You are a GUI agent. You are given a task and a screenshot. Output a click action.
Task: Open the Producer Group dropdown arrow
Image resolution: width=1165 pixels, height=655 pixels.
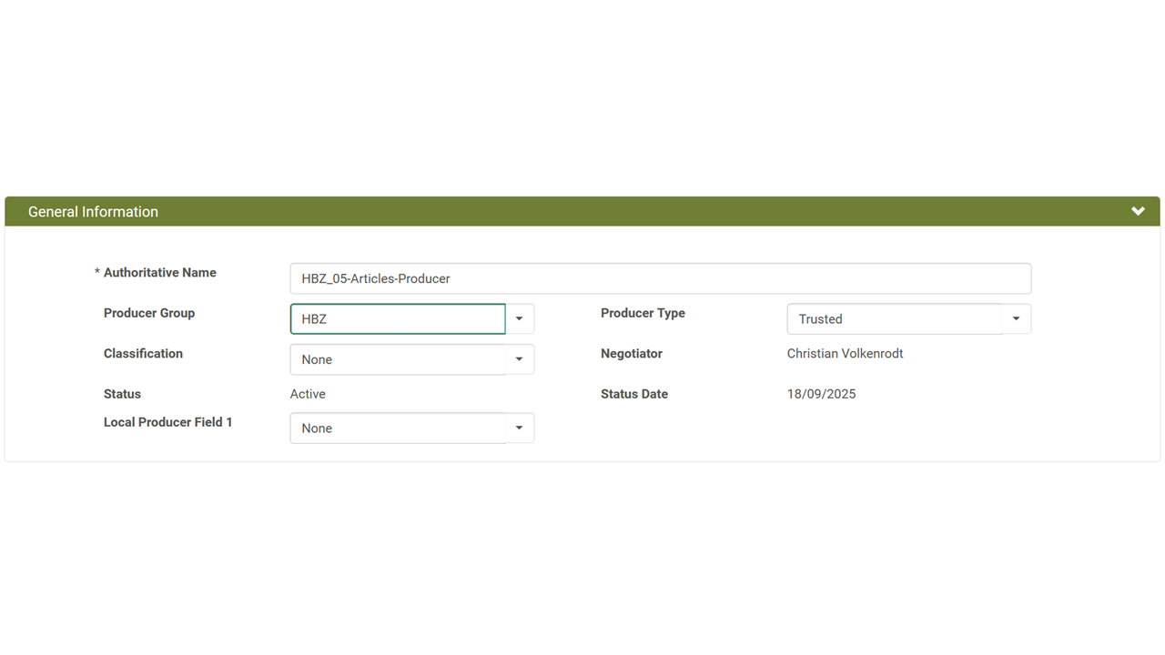click(520, 319)
